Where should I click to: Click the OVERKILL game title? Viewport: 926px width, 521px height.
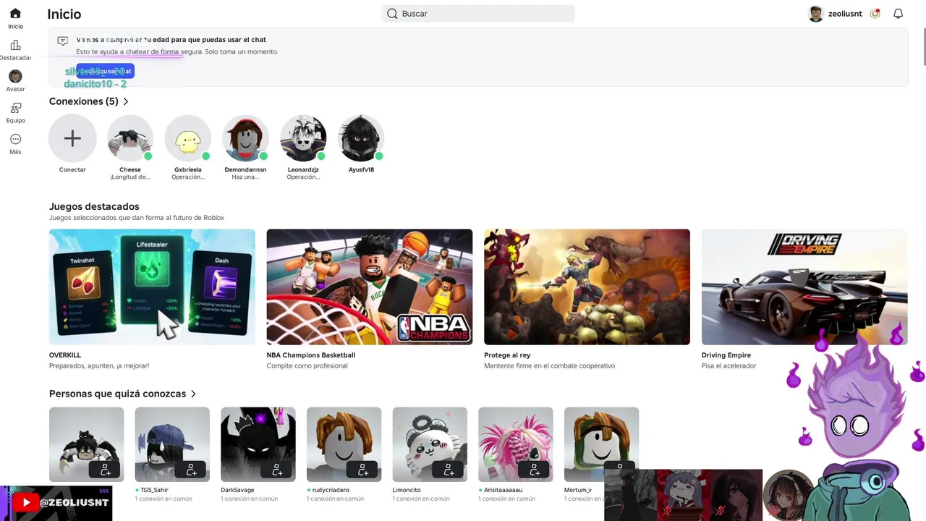(x=65, y=355)
